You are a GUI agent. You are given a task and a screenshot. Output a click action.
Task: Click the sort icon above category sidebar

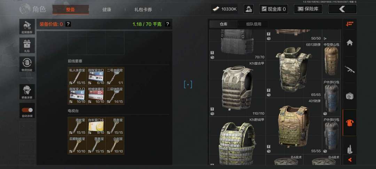(350, 24)
